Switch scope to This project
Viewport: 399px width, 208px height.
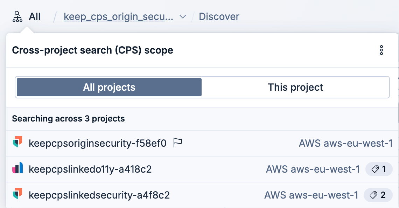click(295, 87)
